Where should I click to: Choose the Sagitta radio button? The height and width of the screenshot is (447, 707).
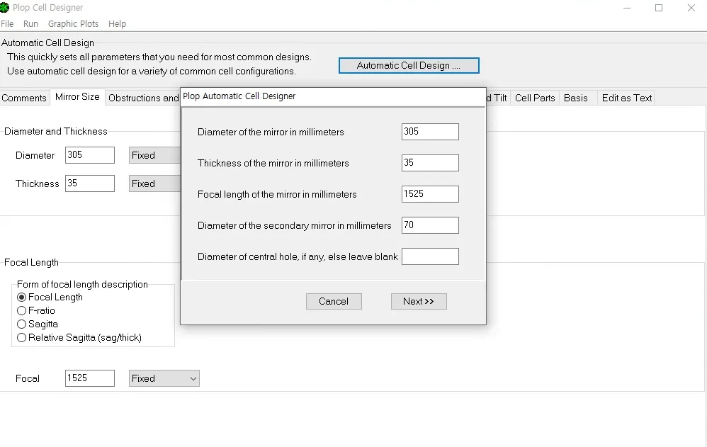(22, 324)
